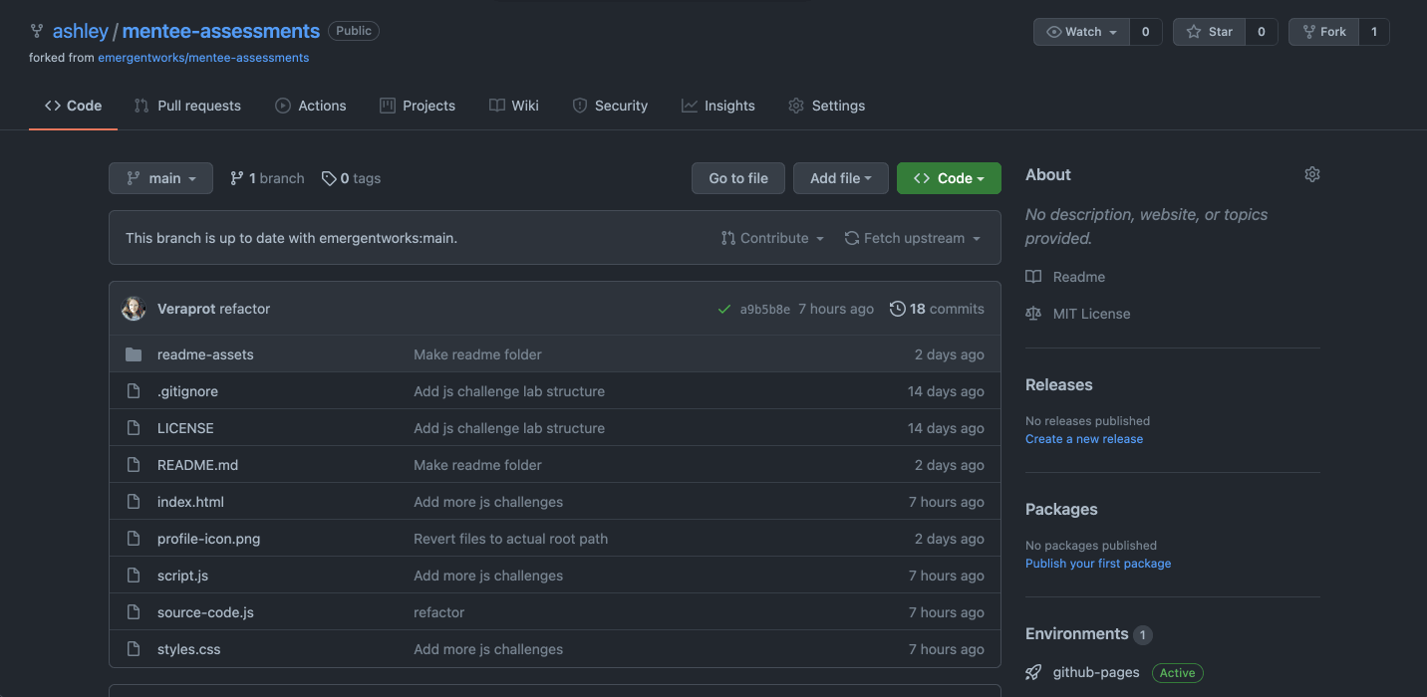Open the github-pages environment link
The width and height of the screenshot is (1427, 697).
tap(1096, 672)
